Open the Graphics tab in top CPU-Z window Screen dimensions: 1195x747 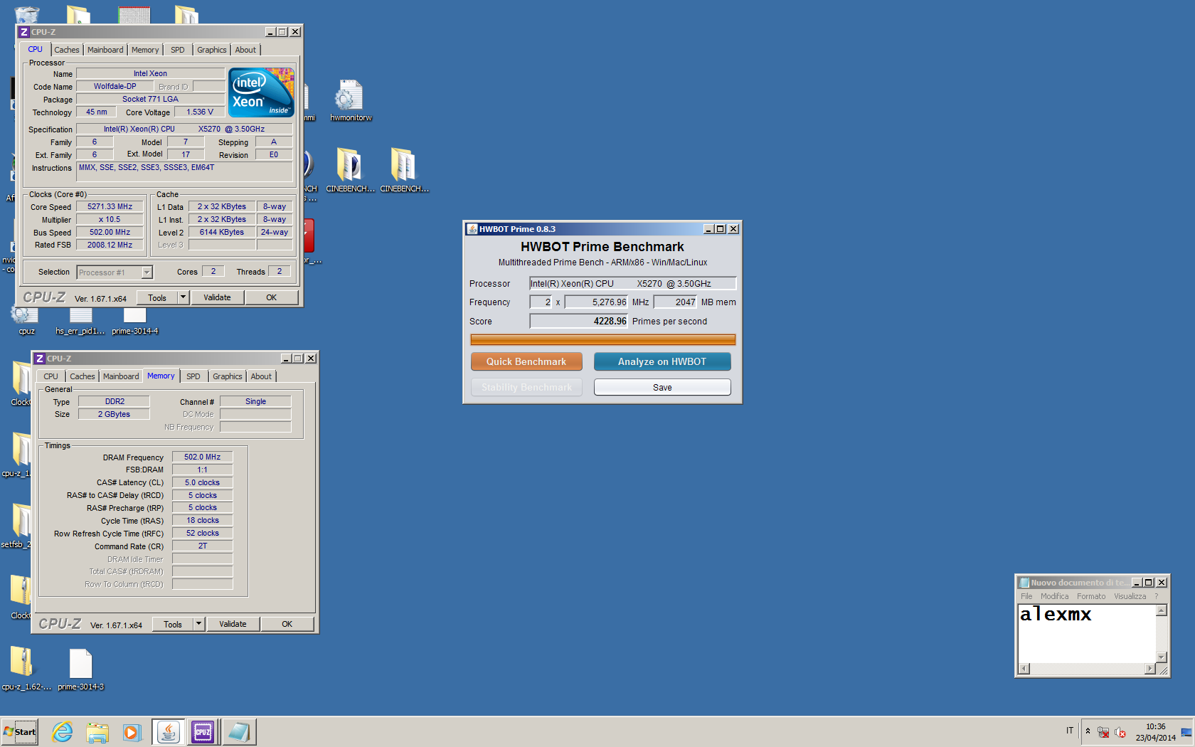212,50
